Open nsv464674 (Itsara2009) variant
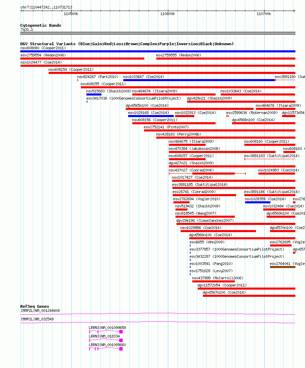 tap(155, 91)
